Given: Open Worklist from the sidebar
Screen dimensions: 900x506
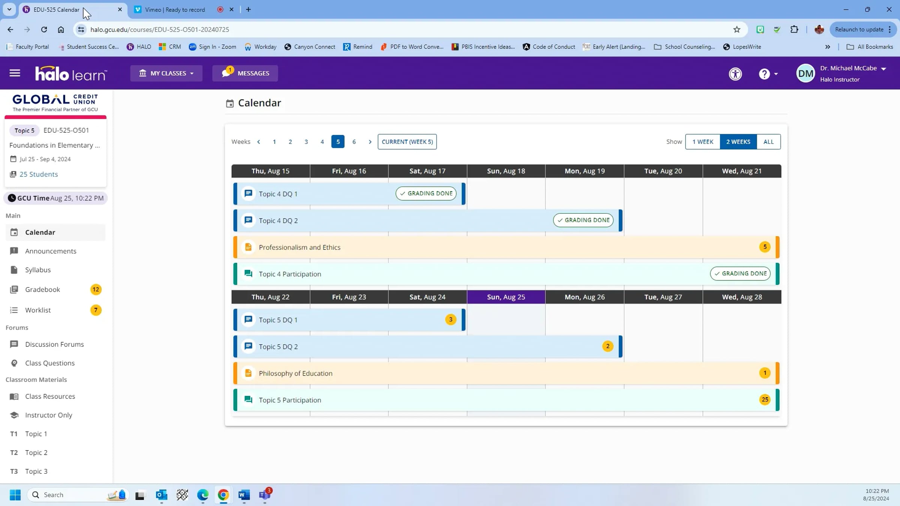Looking at the screenshot, I should point(38,310).
